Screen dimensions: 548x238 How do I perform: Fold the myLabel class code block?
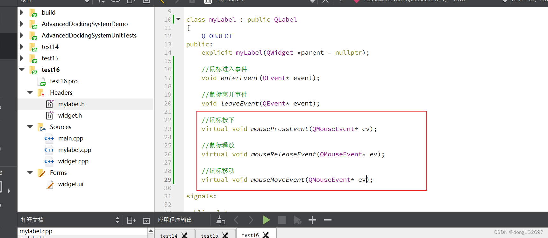(x=178, y=19)
